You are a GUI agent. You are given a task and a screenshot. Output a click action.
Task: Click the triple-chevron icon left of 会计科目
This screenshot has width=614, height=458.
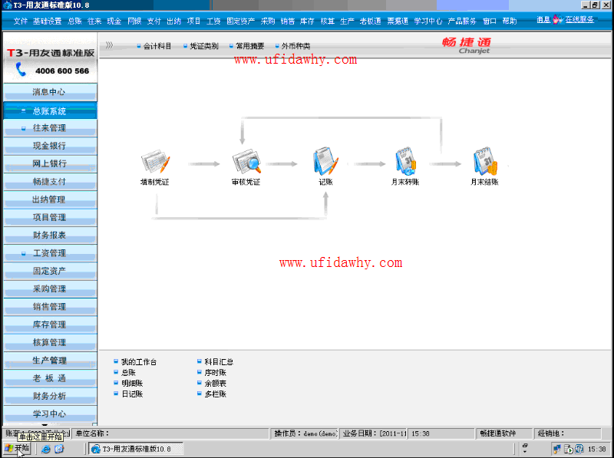(109, 45)
